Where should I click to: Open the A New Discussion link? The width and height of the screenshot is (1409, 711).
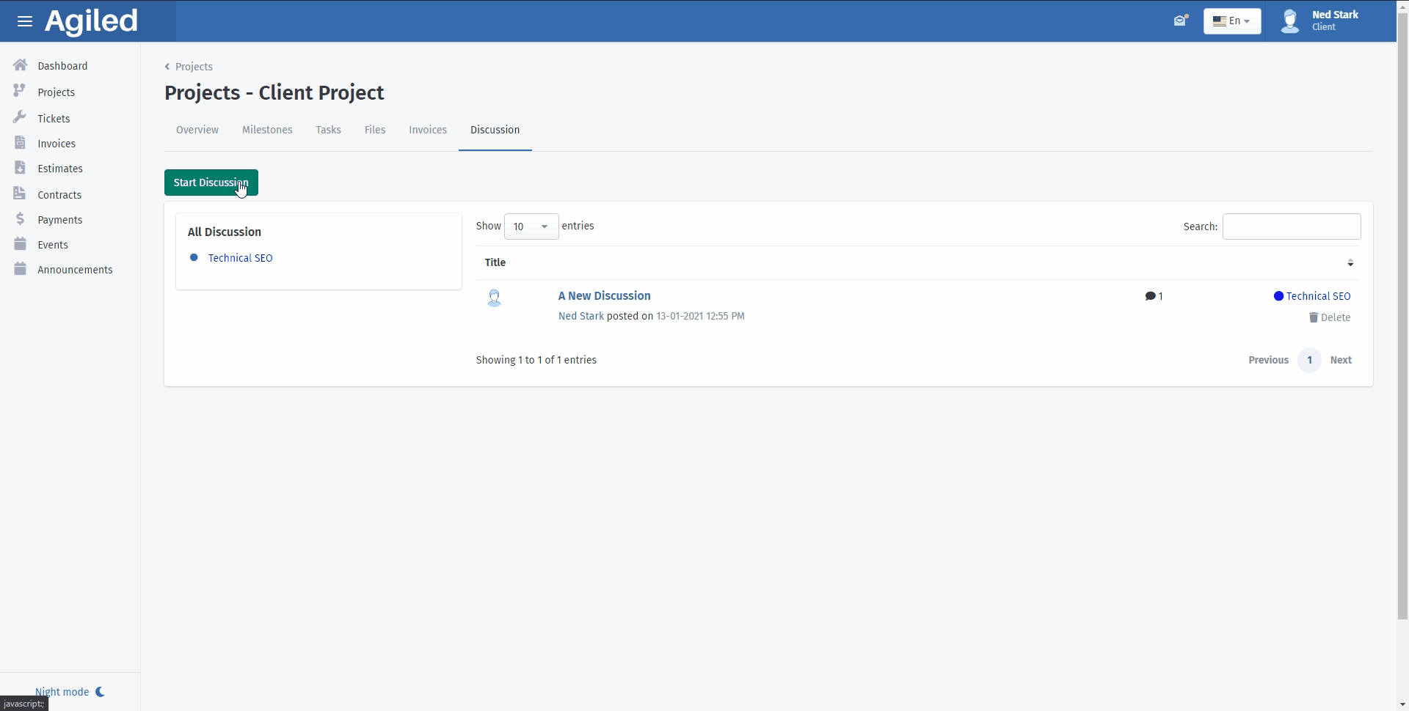(604, 296)
